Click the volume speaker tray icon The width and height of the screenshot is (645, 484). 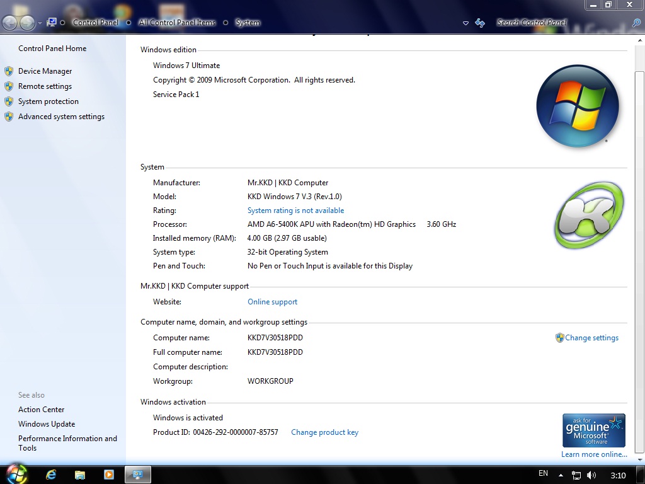591,475
